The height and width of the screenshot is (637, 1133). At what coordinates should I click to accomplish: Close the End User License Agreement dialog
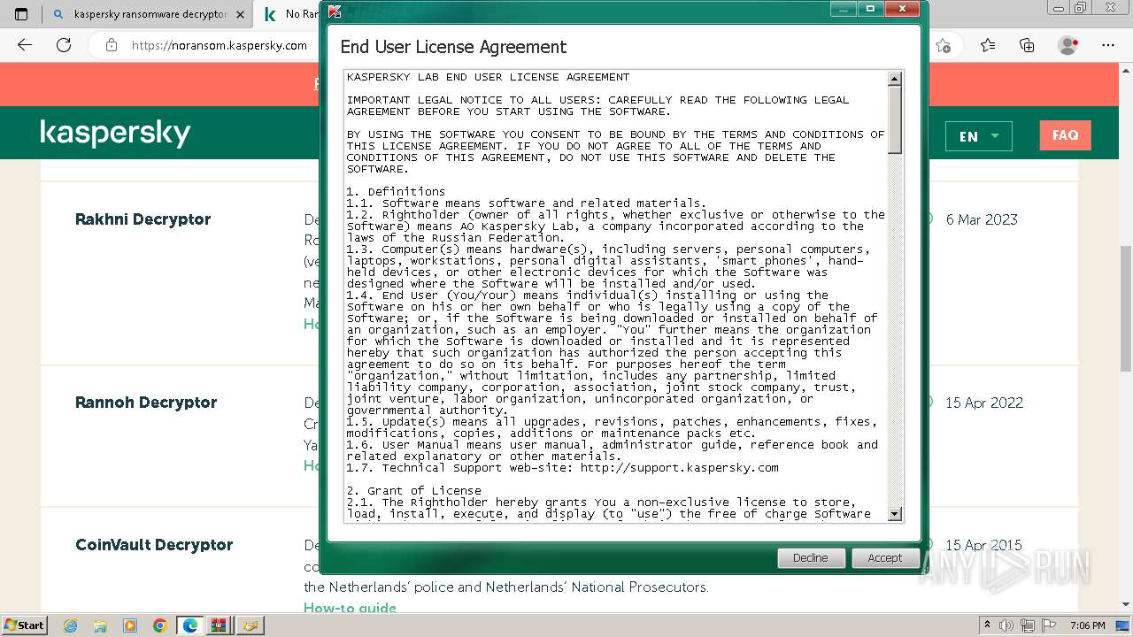coord(902,9)
